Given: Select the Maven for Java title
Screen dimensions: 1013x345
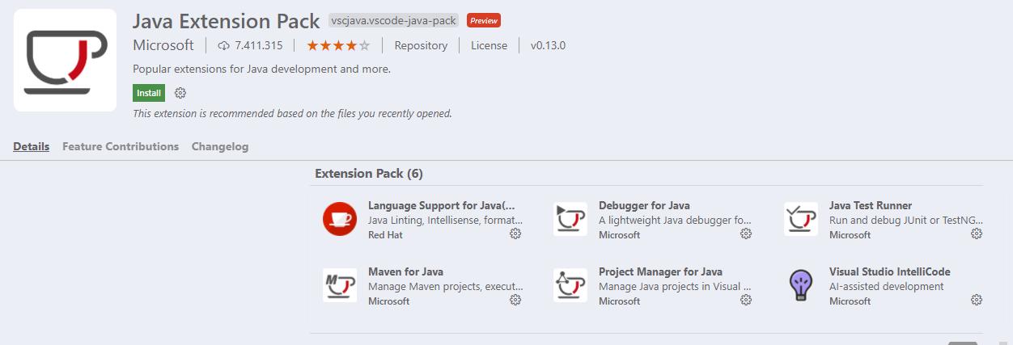Looking at the screenshot, I should click(405, 271).
